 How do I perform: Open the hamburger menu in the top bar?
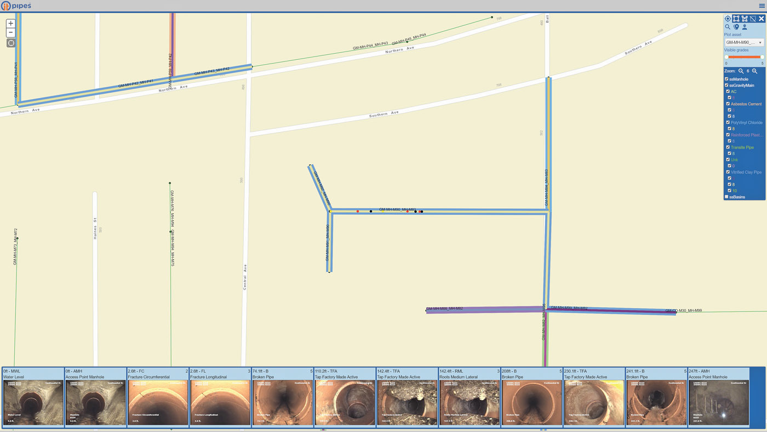click(x=762, y=5)
